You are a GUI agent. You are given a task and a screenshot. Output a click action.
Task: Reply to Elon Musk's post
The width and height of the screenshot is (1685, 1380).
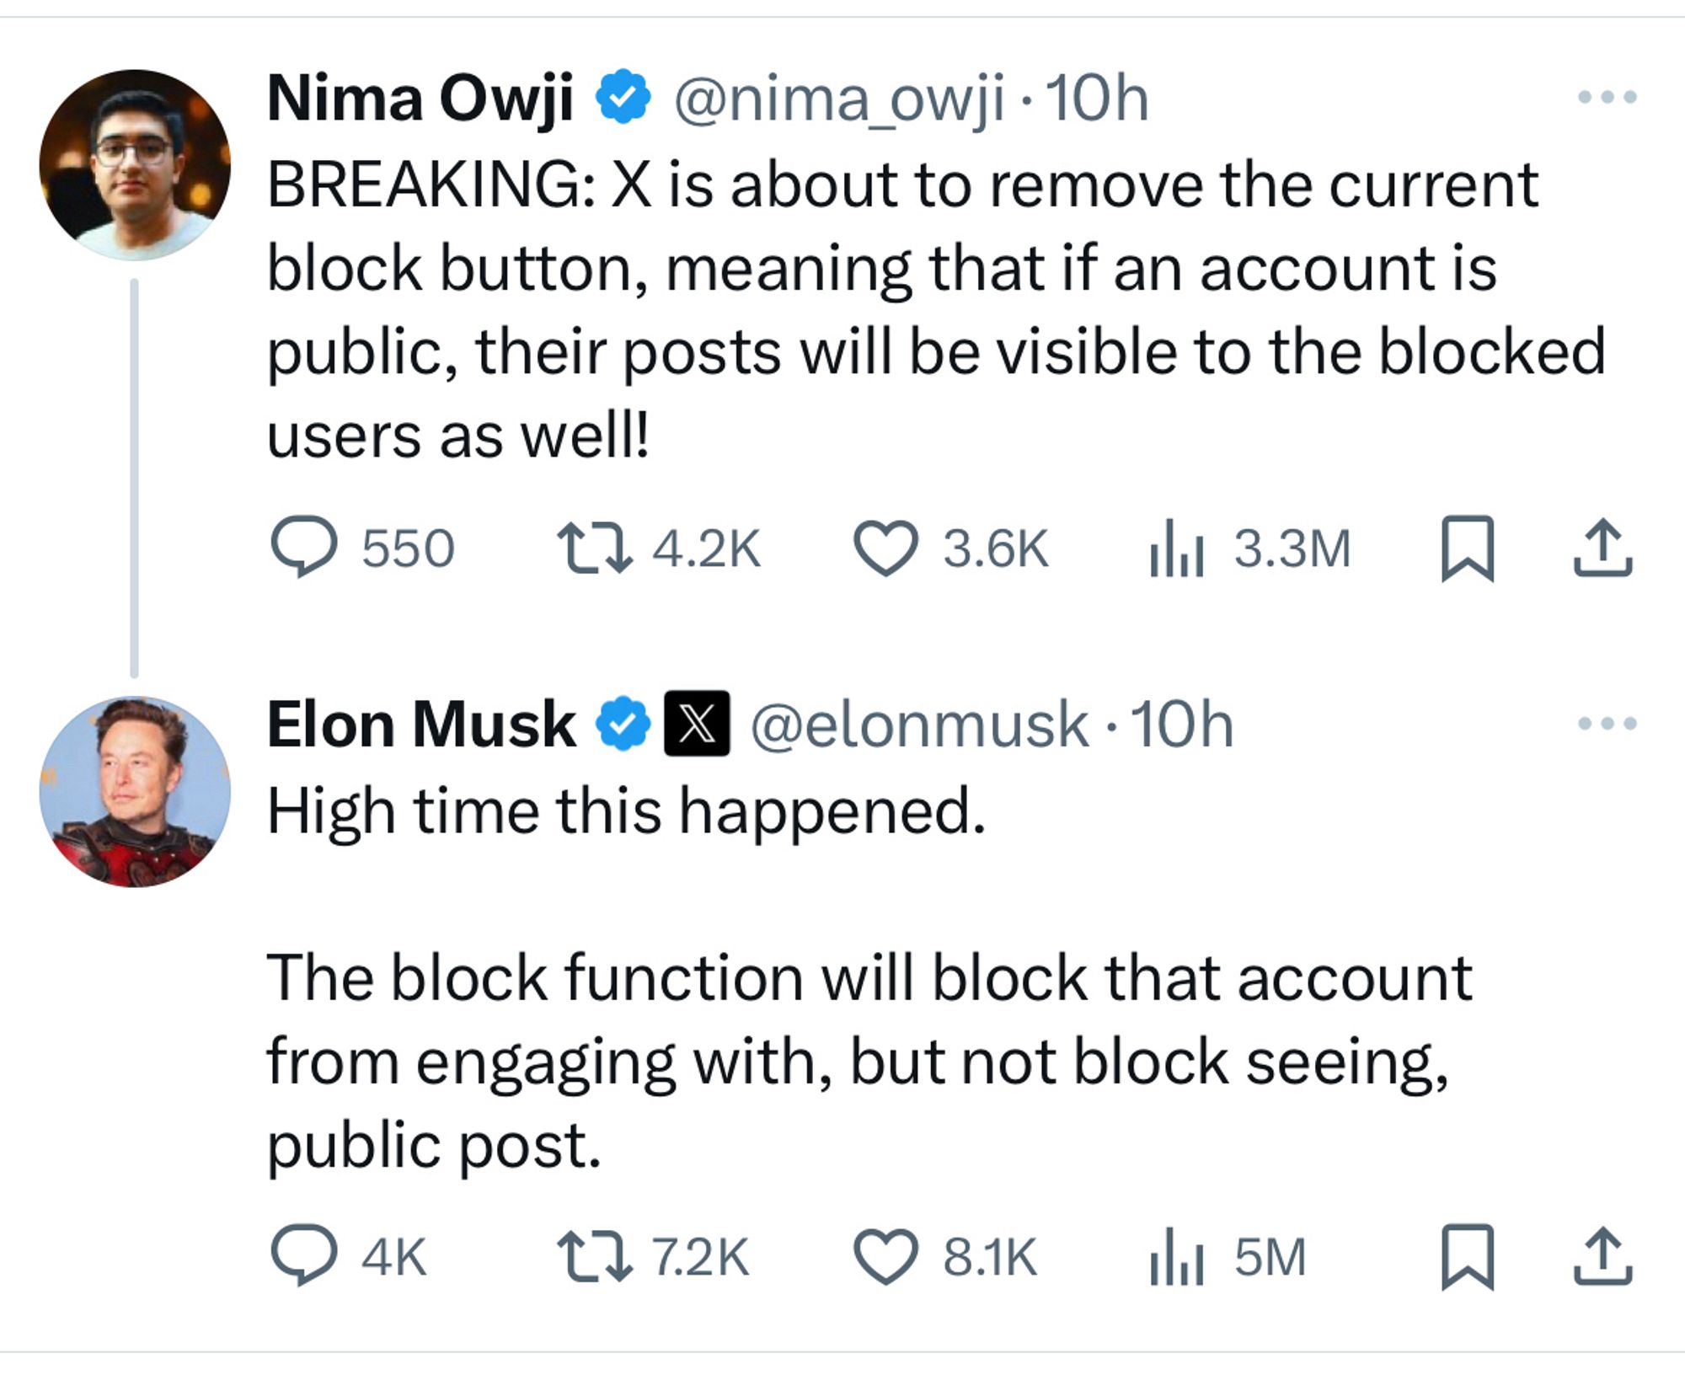[x=304, y=1255]
